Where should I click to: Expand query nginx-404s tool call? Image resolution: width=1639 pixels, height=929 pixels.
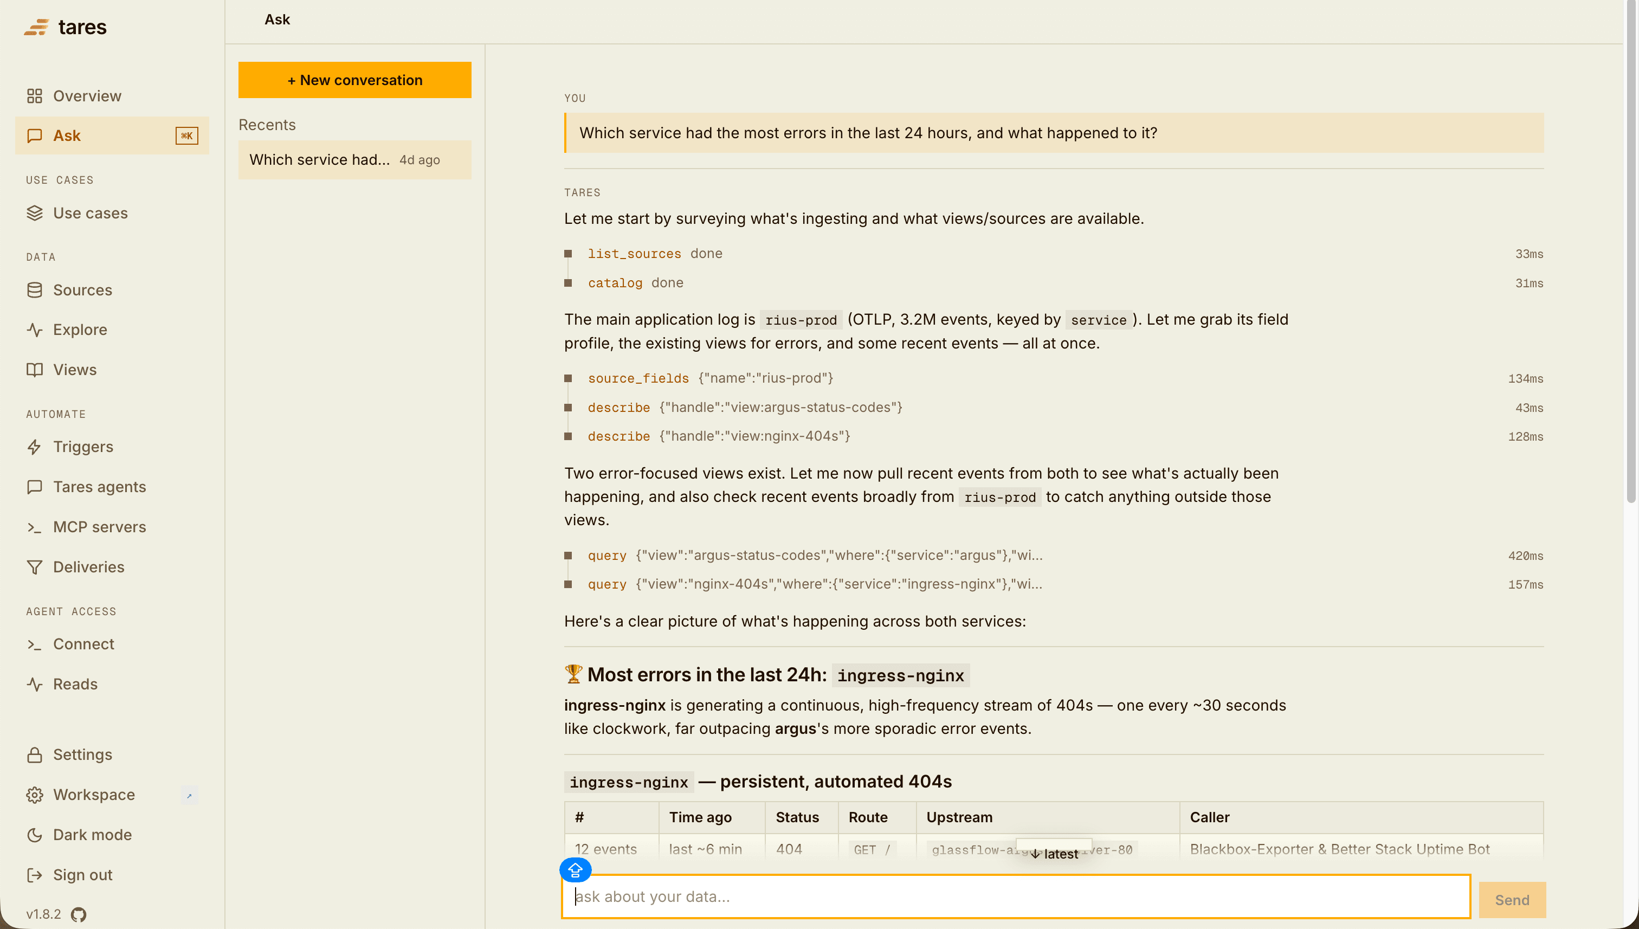pos(1053,584)
